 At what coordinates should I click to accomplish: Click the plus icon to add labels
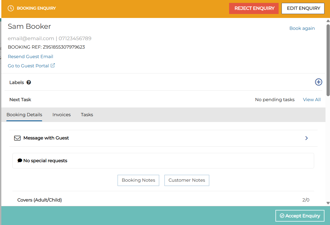pyautogui.click(x=318, y=82)
